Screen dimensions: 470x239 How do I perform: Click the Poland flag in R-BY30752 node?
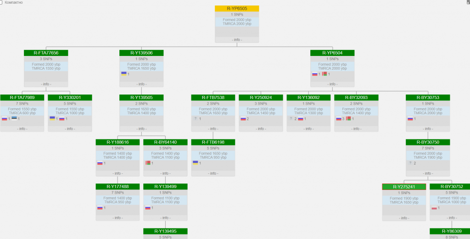(434, 208)
